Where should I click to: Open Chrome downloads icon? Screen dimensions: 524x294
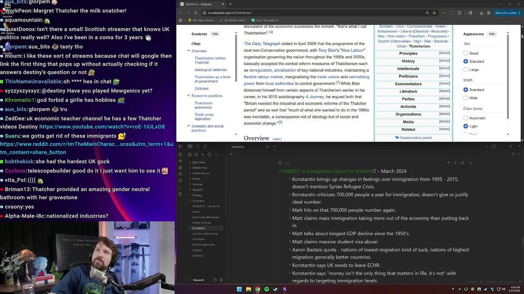coord(481,13)
